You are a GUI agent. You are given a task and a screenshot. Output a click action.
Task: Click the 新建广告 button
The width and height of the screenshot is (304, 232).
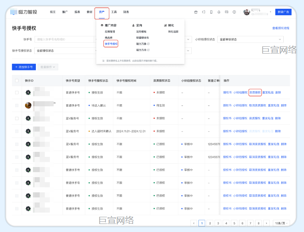(283, 12)
